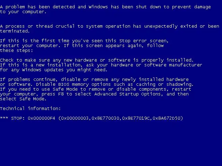
Task: Click the 'these steps:' text
Action: (x=16, y=50)
